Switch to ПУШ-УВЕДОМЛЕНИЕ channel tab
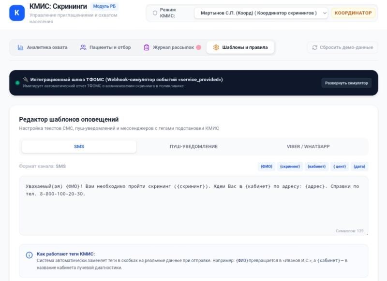Image resolution: width=387 pixels, height=281 pixels. pos(193,146)
